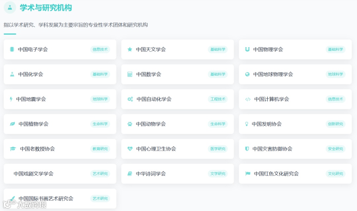Click 医学研究 tag on 中国心理卫生协会 card
The image size is (357, 211).
(218, 149)
